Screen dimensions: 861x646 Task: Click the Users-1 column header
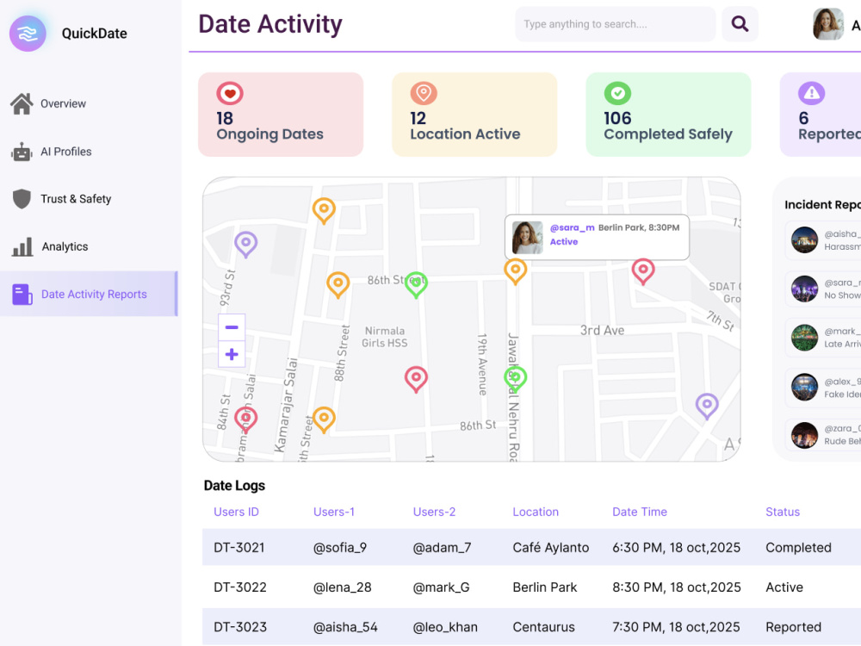(x=334, y=512)
